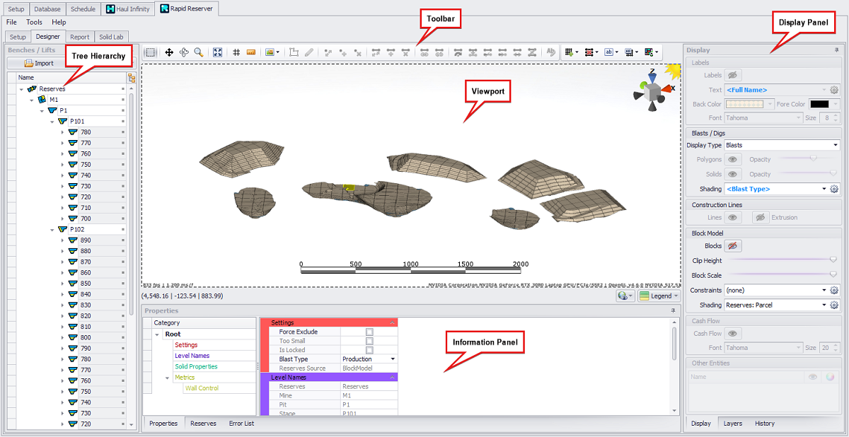Toggle the grid icon in toolbar

coord(236,52)
